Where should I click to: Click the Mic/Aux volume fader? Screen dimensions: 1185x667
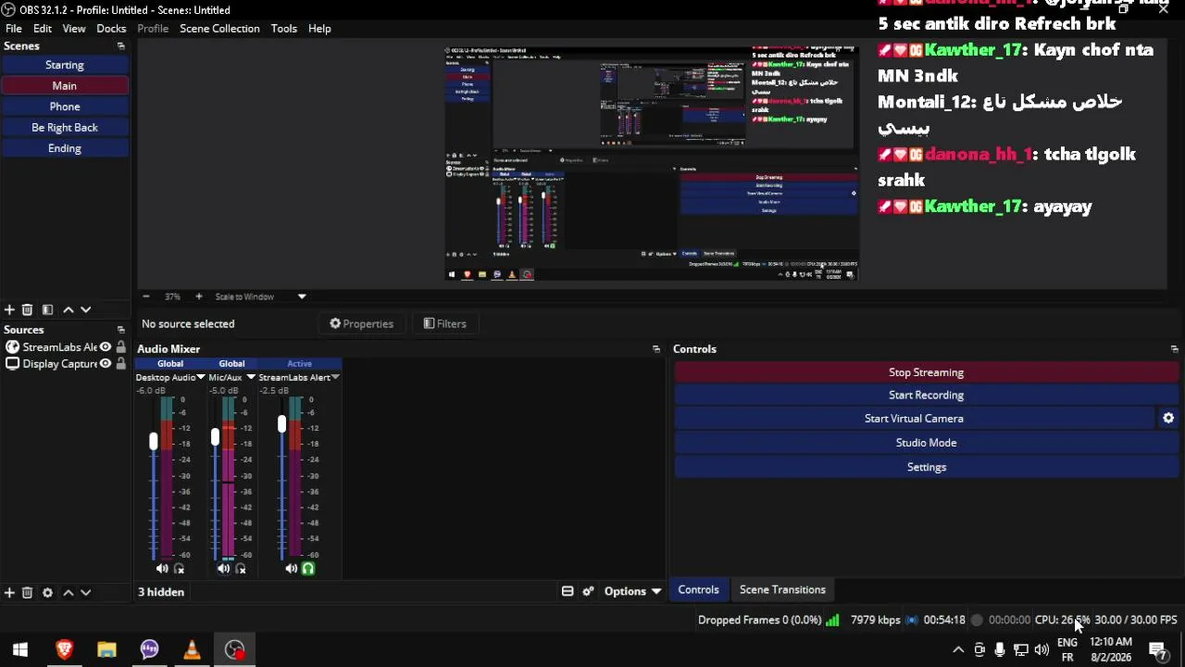point(215,436)
